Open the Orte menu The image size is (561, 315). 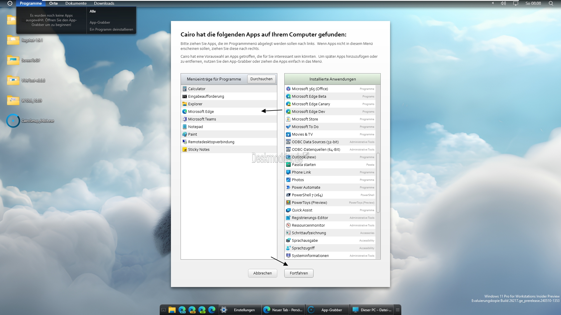[53, 3]
